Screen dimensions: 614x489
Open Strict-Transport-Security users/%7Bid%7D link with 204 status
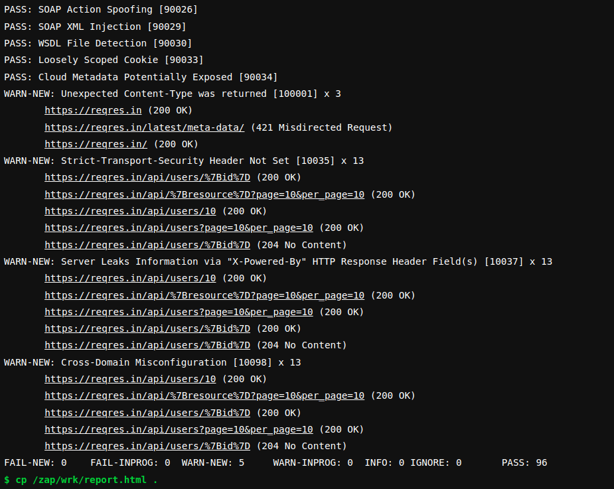tap(147, 245)
